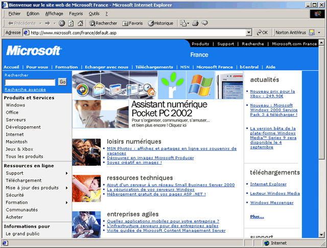Click the green leaf 'r' banner image
The width and height of the screenshot is (327, 248).
click(x=172, y=85)
